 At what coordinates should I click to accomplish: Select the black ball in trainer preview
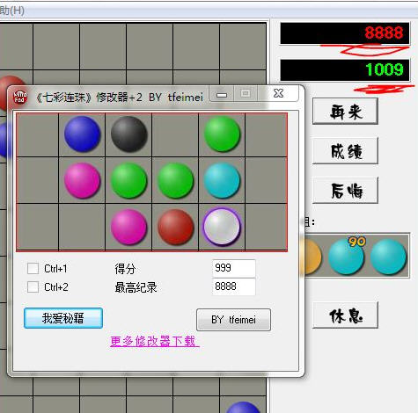coord(128,134)
